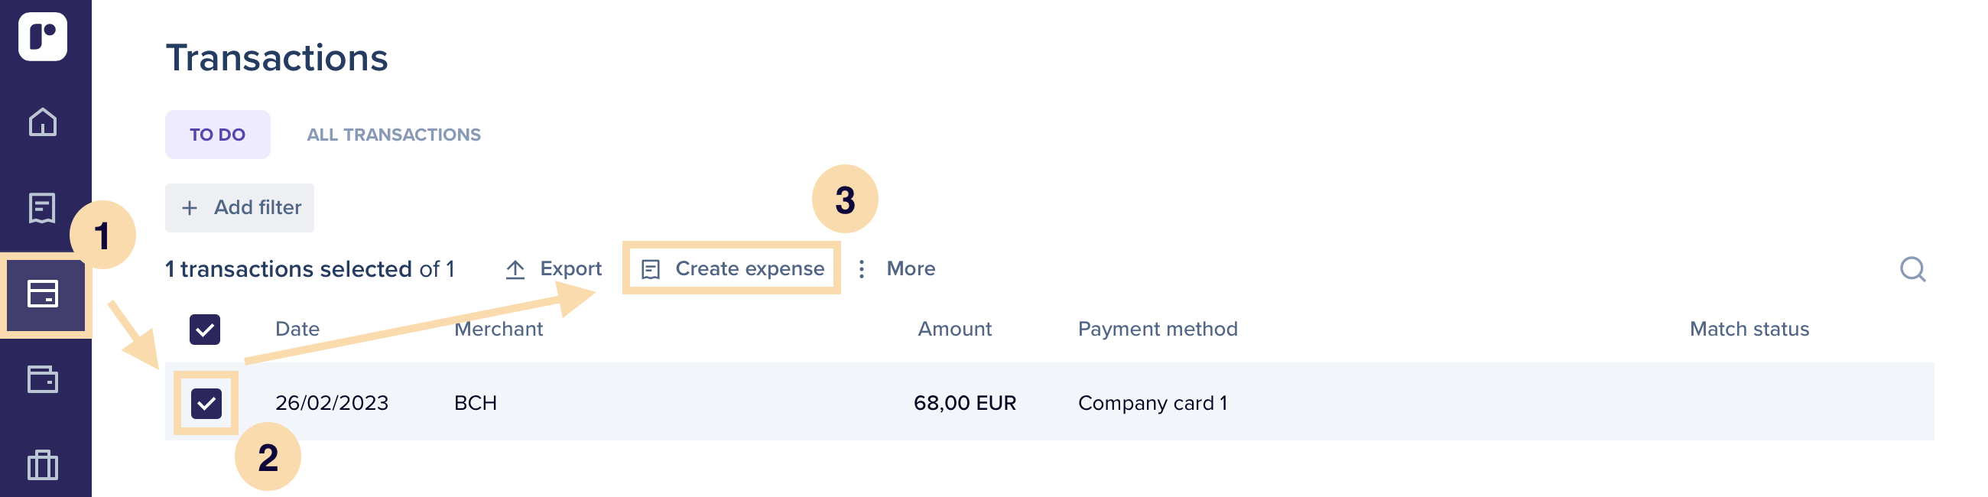This screenshot has height=497, width=1988.
Task: Open the luggage Trips icon in sidebar
Action: (43, 466)
